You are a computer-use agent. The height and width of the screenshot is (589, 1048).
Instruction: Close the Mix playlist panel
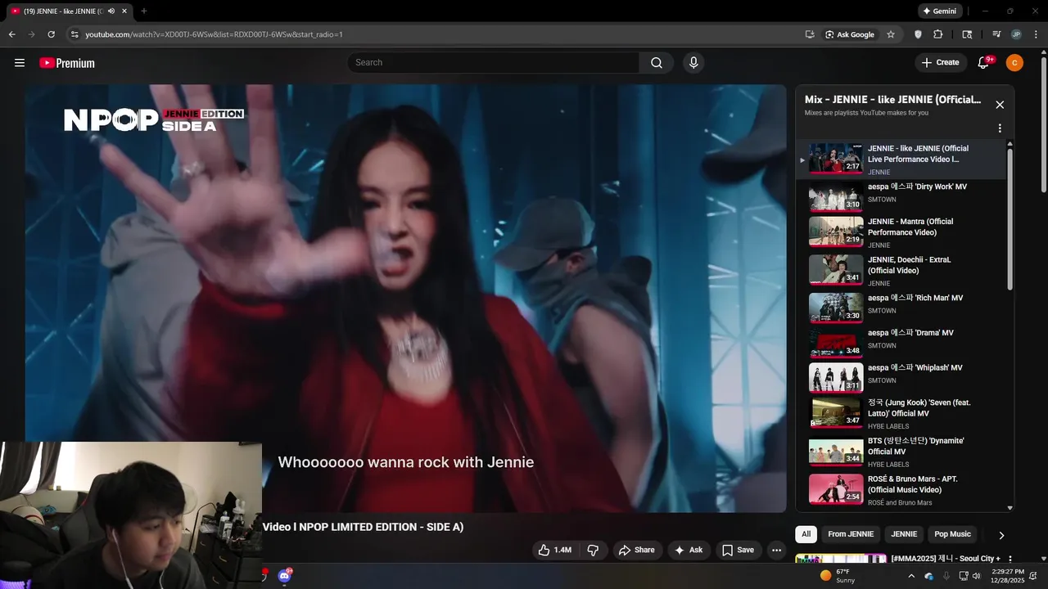1000,105
